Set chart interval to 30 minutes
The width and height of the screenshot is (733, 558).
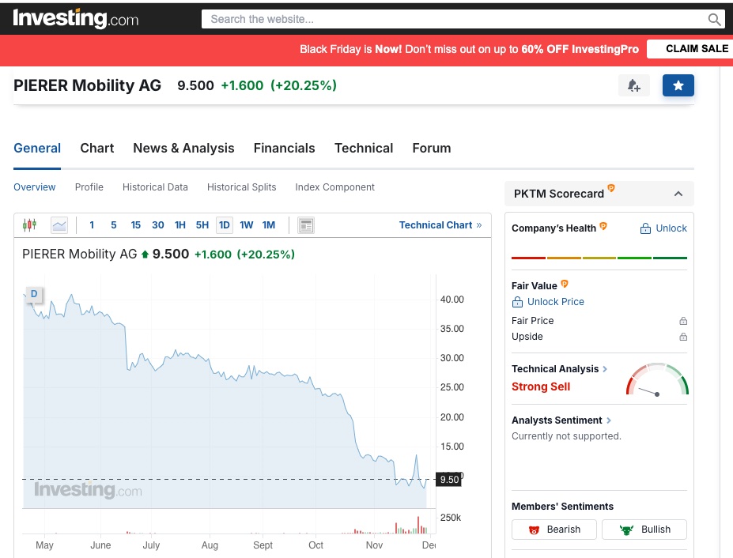coord(158,225)
